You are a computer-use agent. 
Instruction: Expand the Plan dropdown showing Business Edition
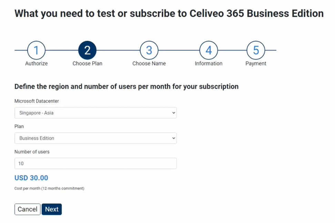click(x=95, y=138)
